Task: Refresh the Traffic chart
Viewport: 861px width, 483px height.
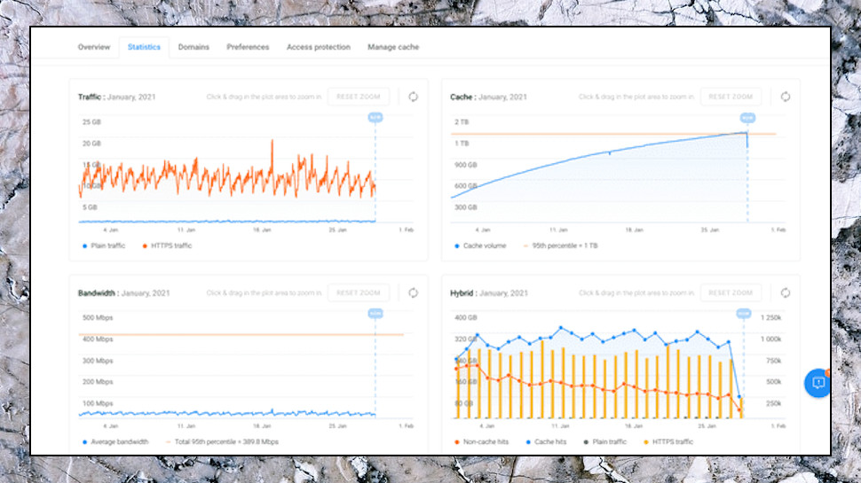Action: [x=413, y=97]
